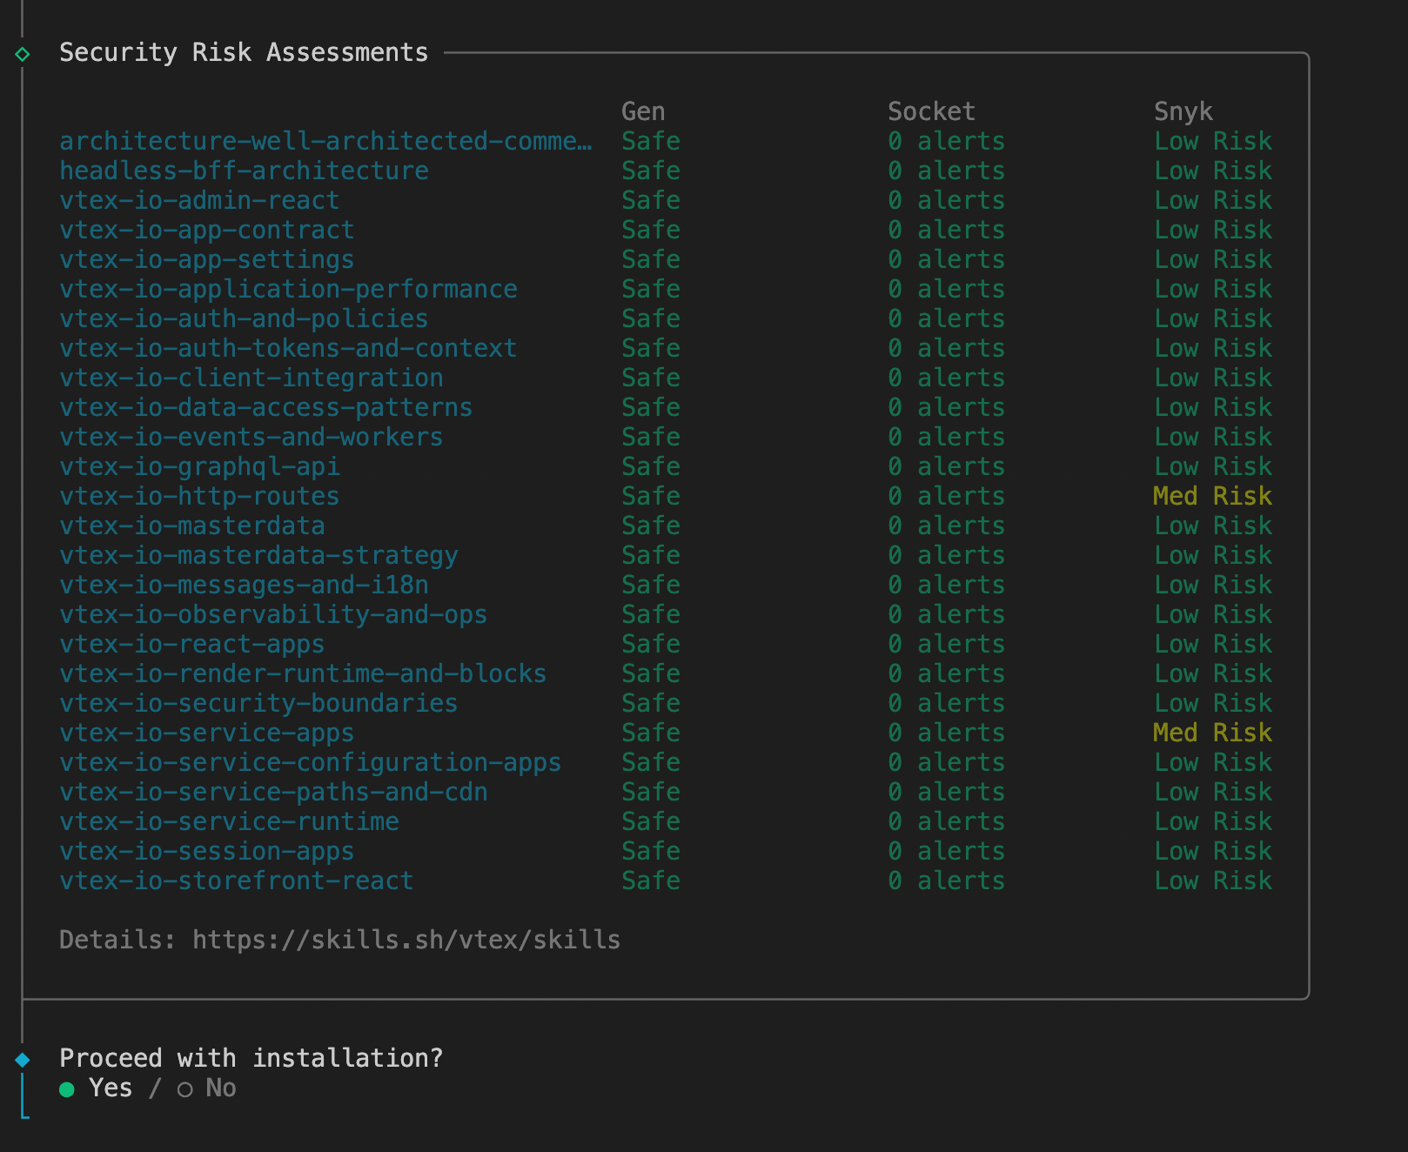Click 0 alerts for vtex-io-security-boundaries
This screenshot has height=1152, width=1408.
pos(947,703)
